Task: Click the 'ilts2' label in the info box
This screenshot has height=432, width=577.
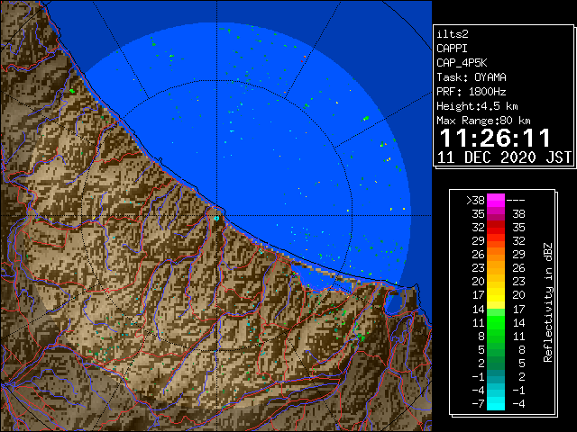Action: tap(453, 34)
